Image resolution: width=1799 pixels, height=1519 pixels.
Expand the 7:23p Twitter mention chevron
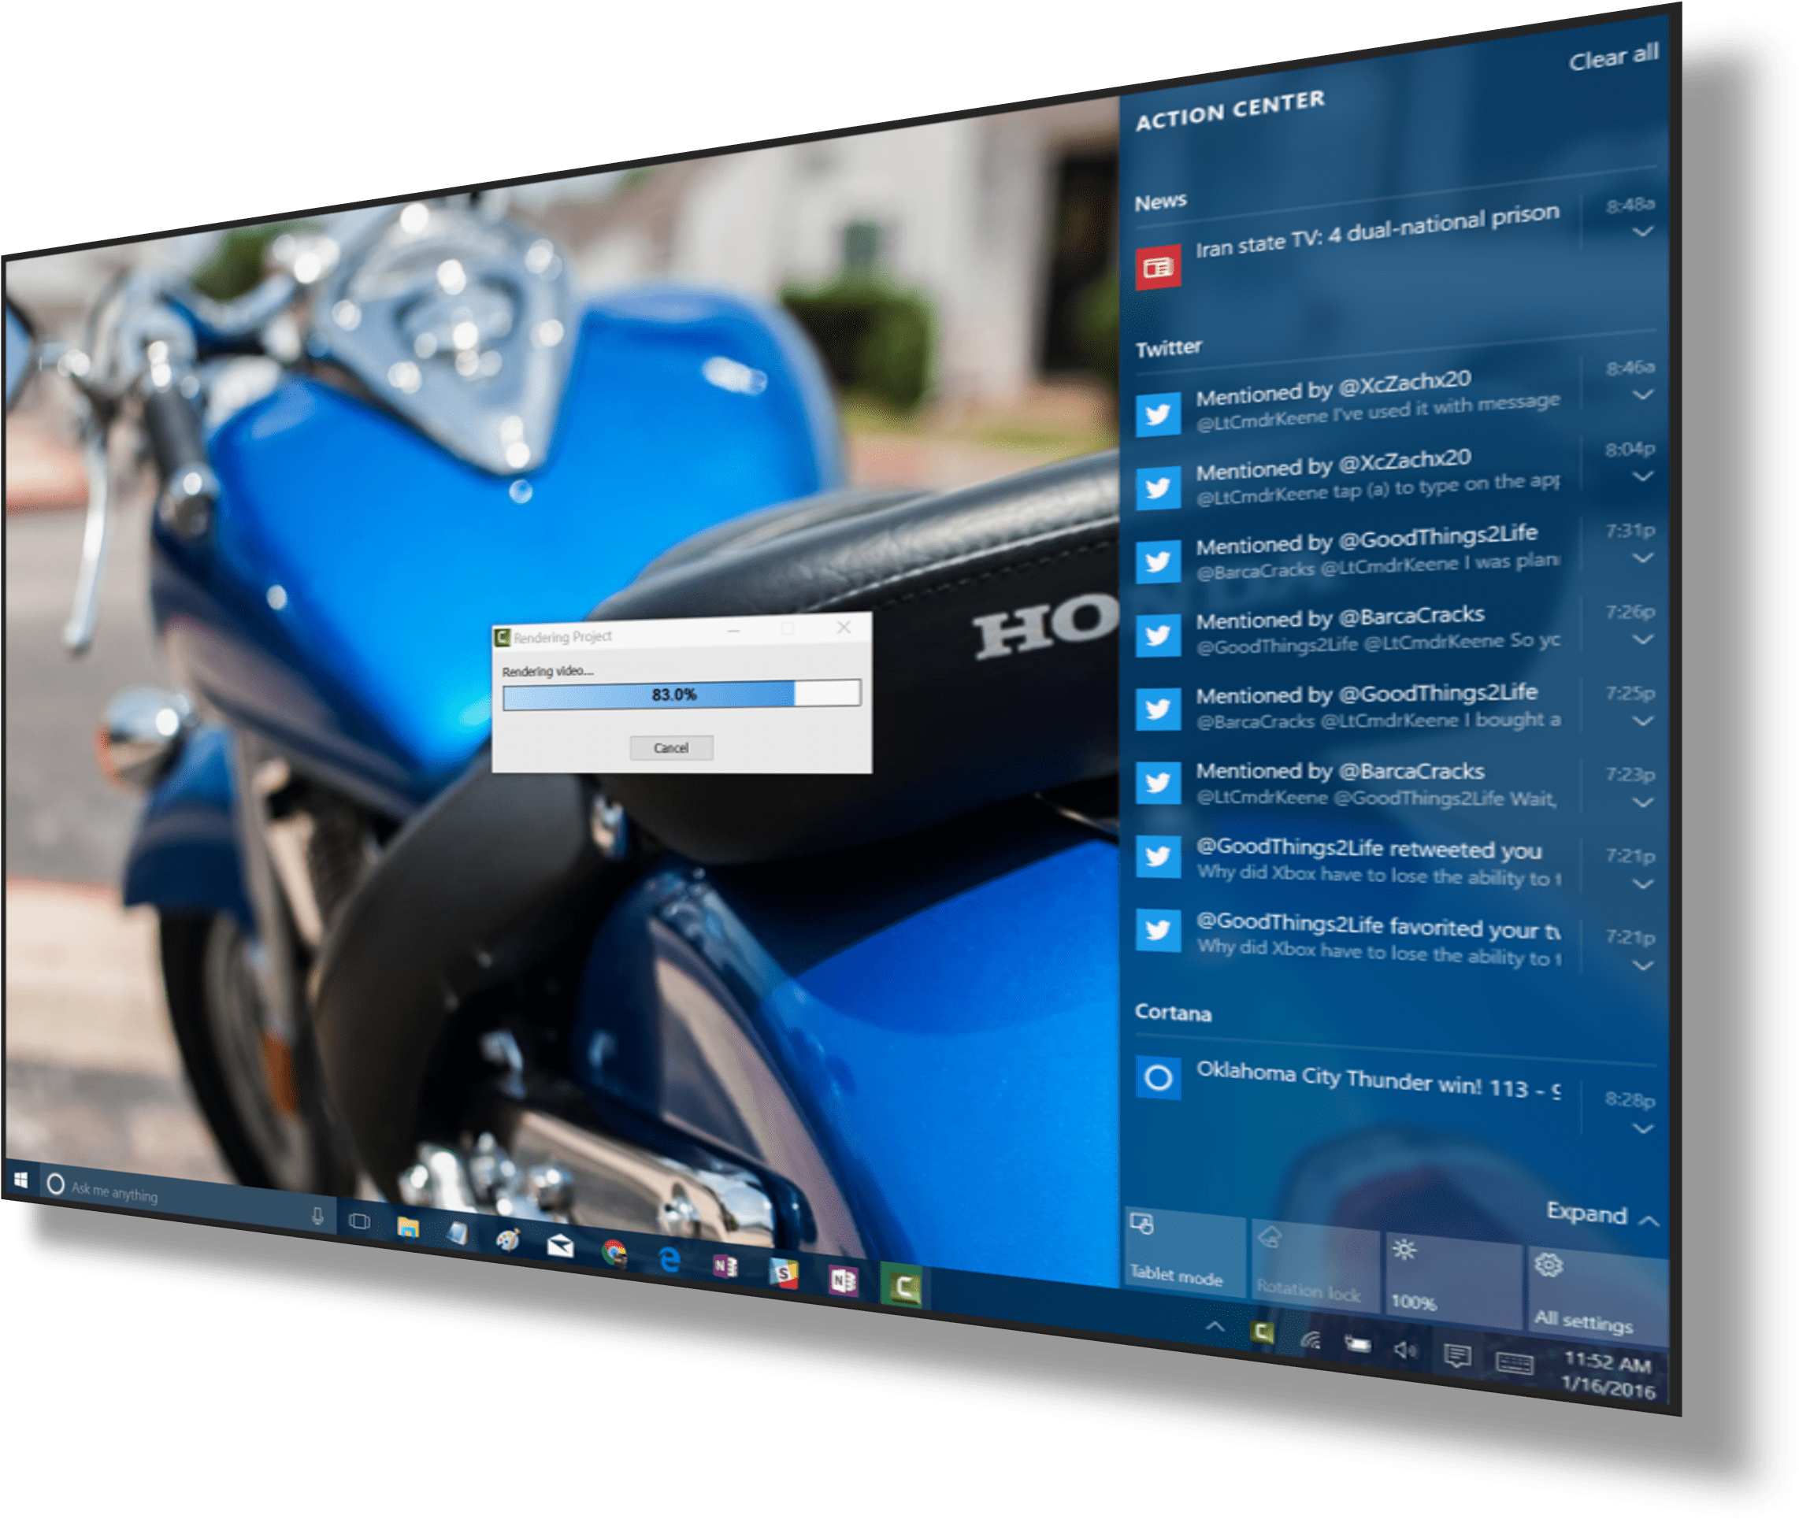tap(1641, 802)
